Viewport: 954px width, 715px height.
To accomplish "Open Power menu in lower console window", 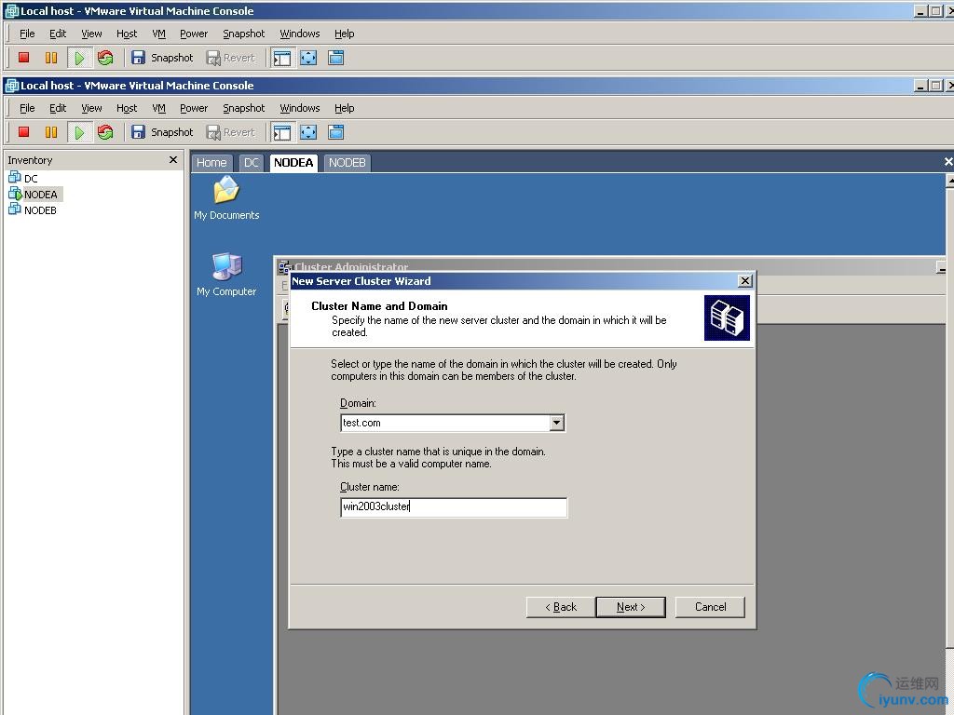I will coord(194,108).
